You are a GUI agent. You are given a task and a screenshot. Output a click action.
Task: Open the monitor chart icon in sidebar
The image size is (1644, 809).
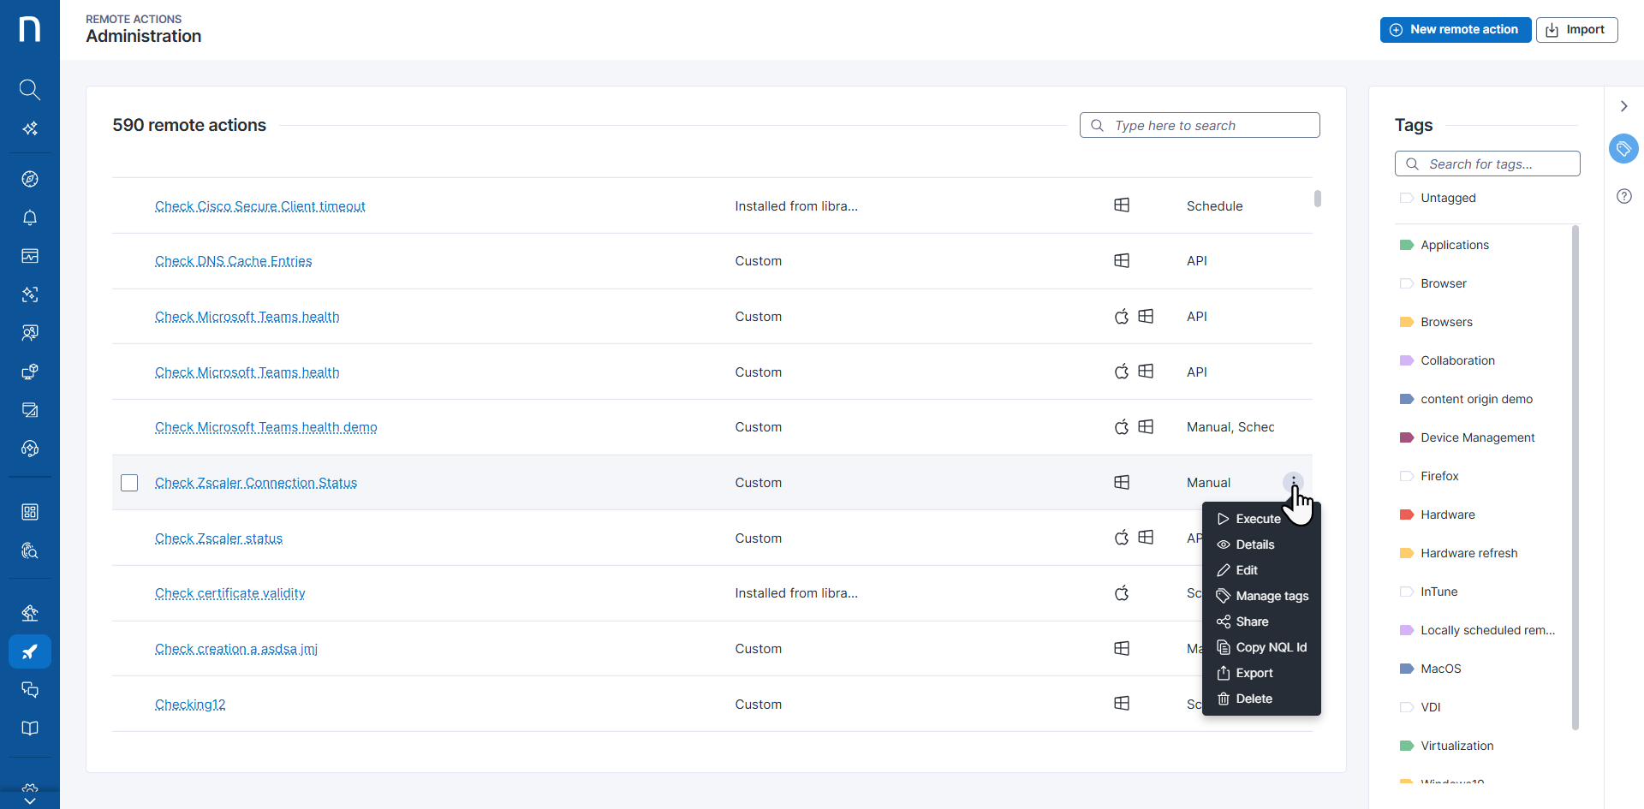[x=30, y=256]
